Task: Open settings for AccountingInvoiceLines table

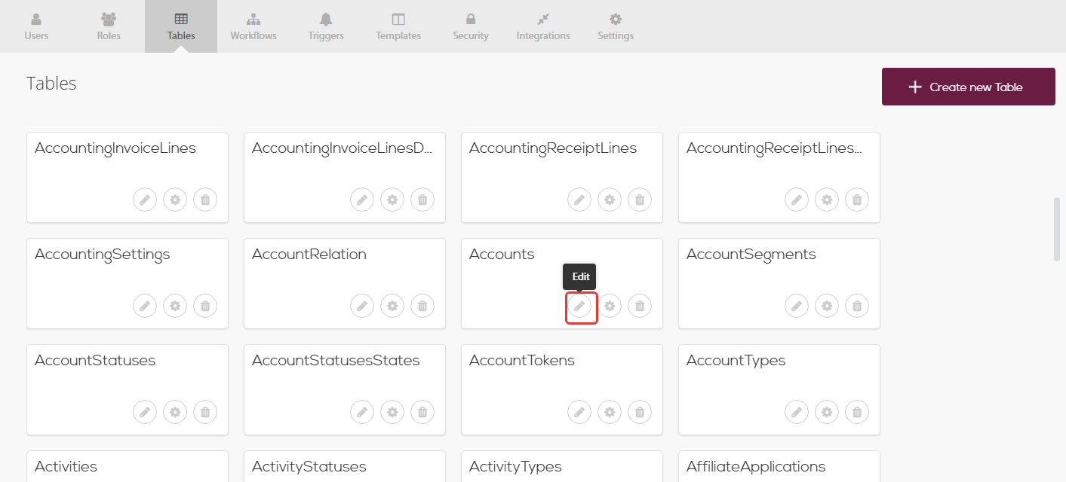Action: [175, 200]
